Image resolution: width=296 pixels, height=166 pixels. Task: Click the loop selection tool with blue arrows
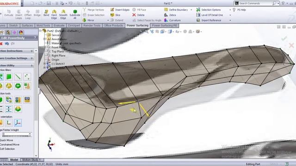9,100
